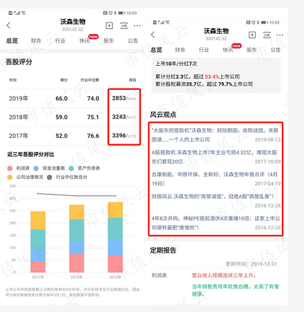Select the 2018年 score row
The height and width of the screenshot is (312, 304).
[x=73, y=117]
